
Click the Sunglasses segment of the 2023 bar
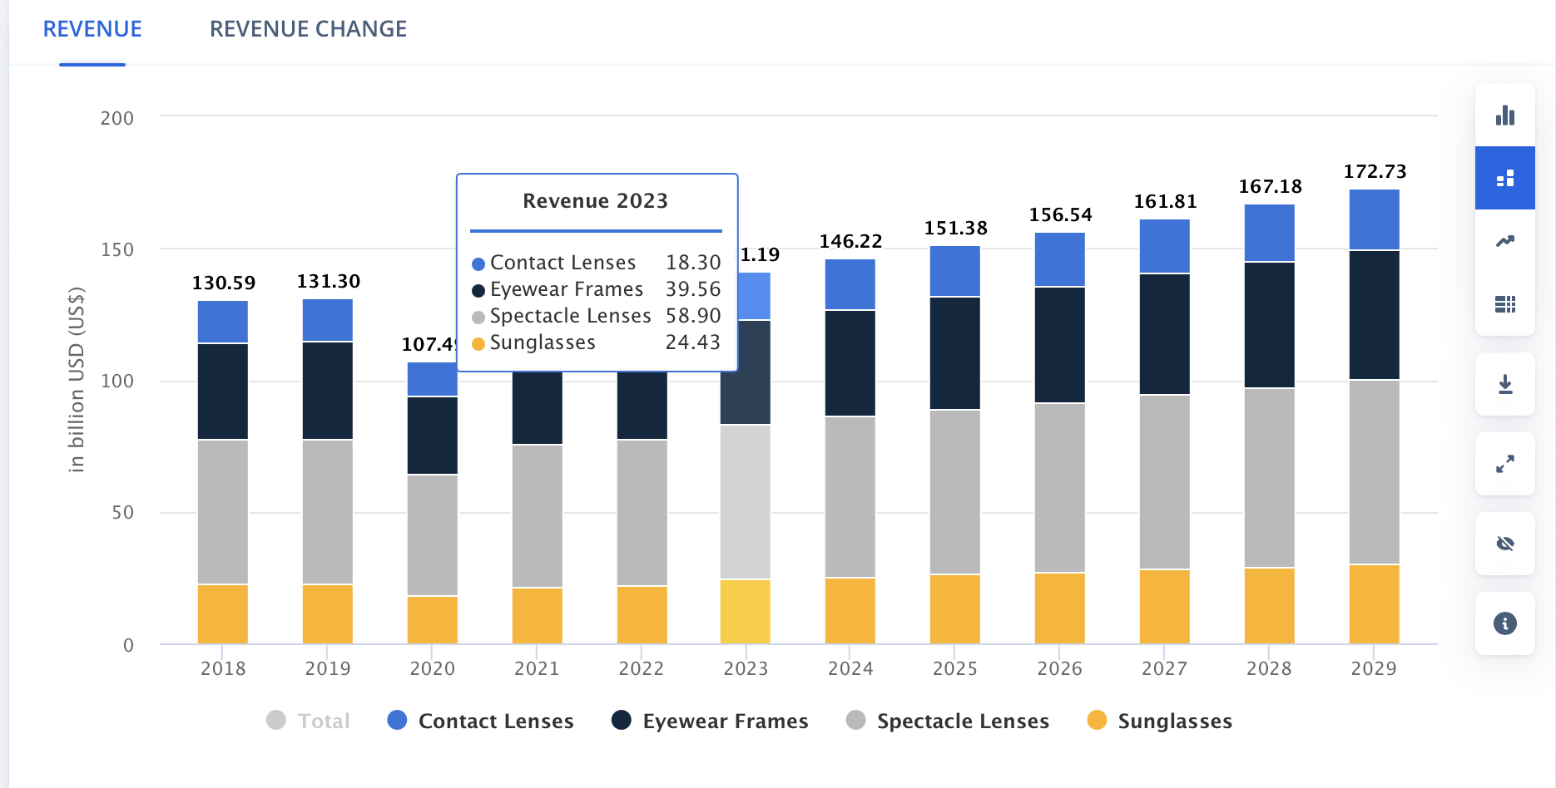coord(746,612)
